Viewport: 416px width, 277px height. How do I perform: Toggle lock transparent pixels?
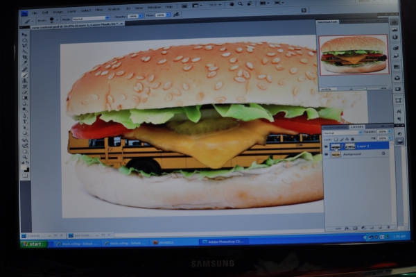[x=336, y=139]
